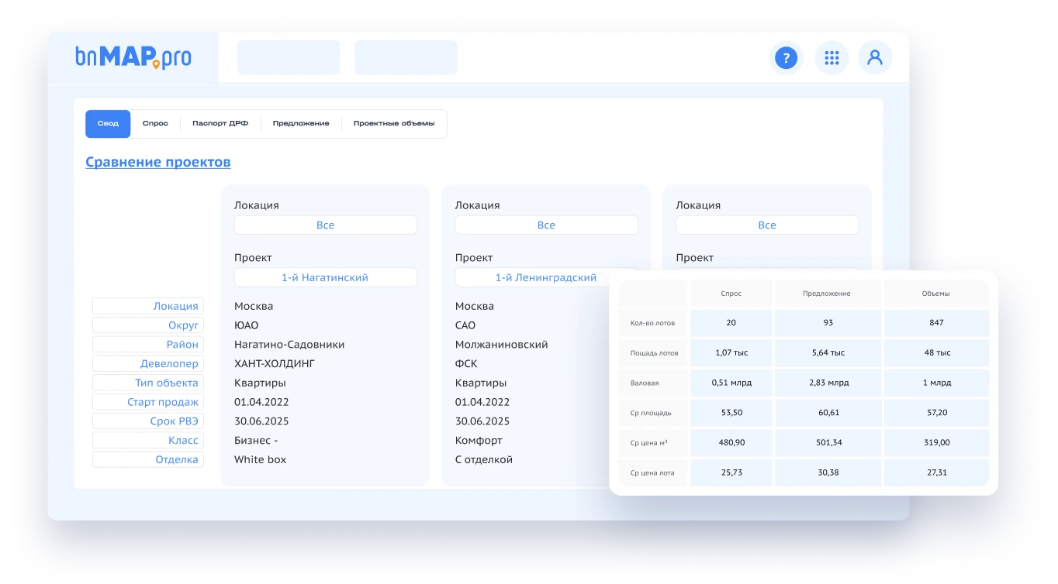Switch to the Свод tab

coord(108,124)
